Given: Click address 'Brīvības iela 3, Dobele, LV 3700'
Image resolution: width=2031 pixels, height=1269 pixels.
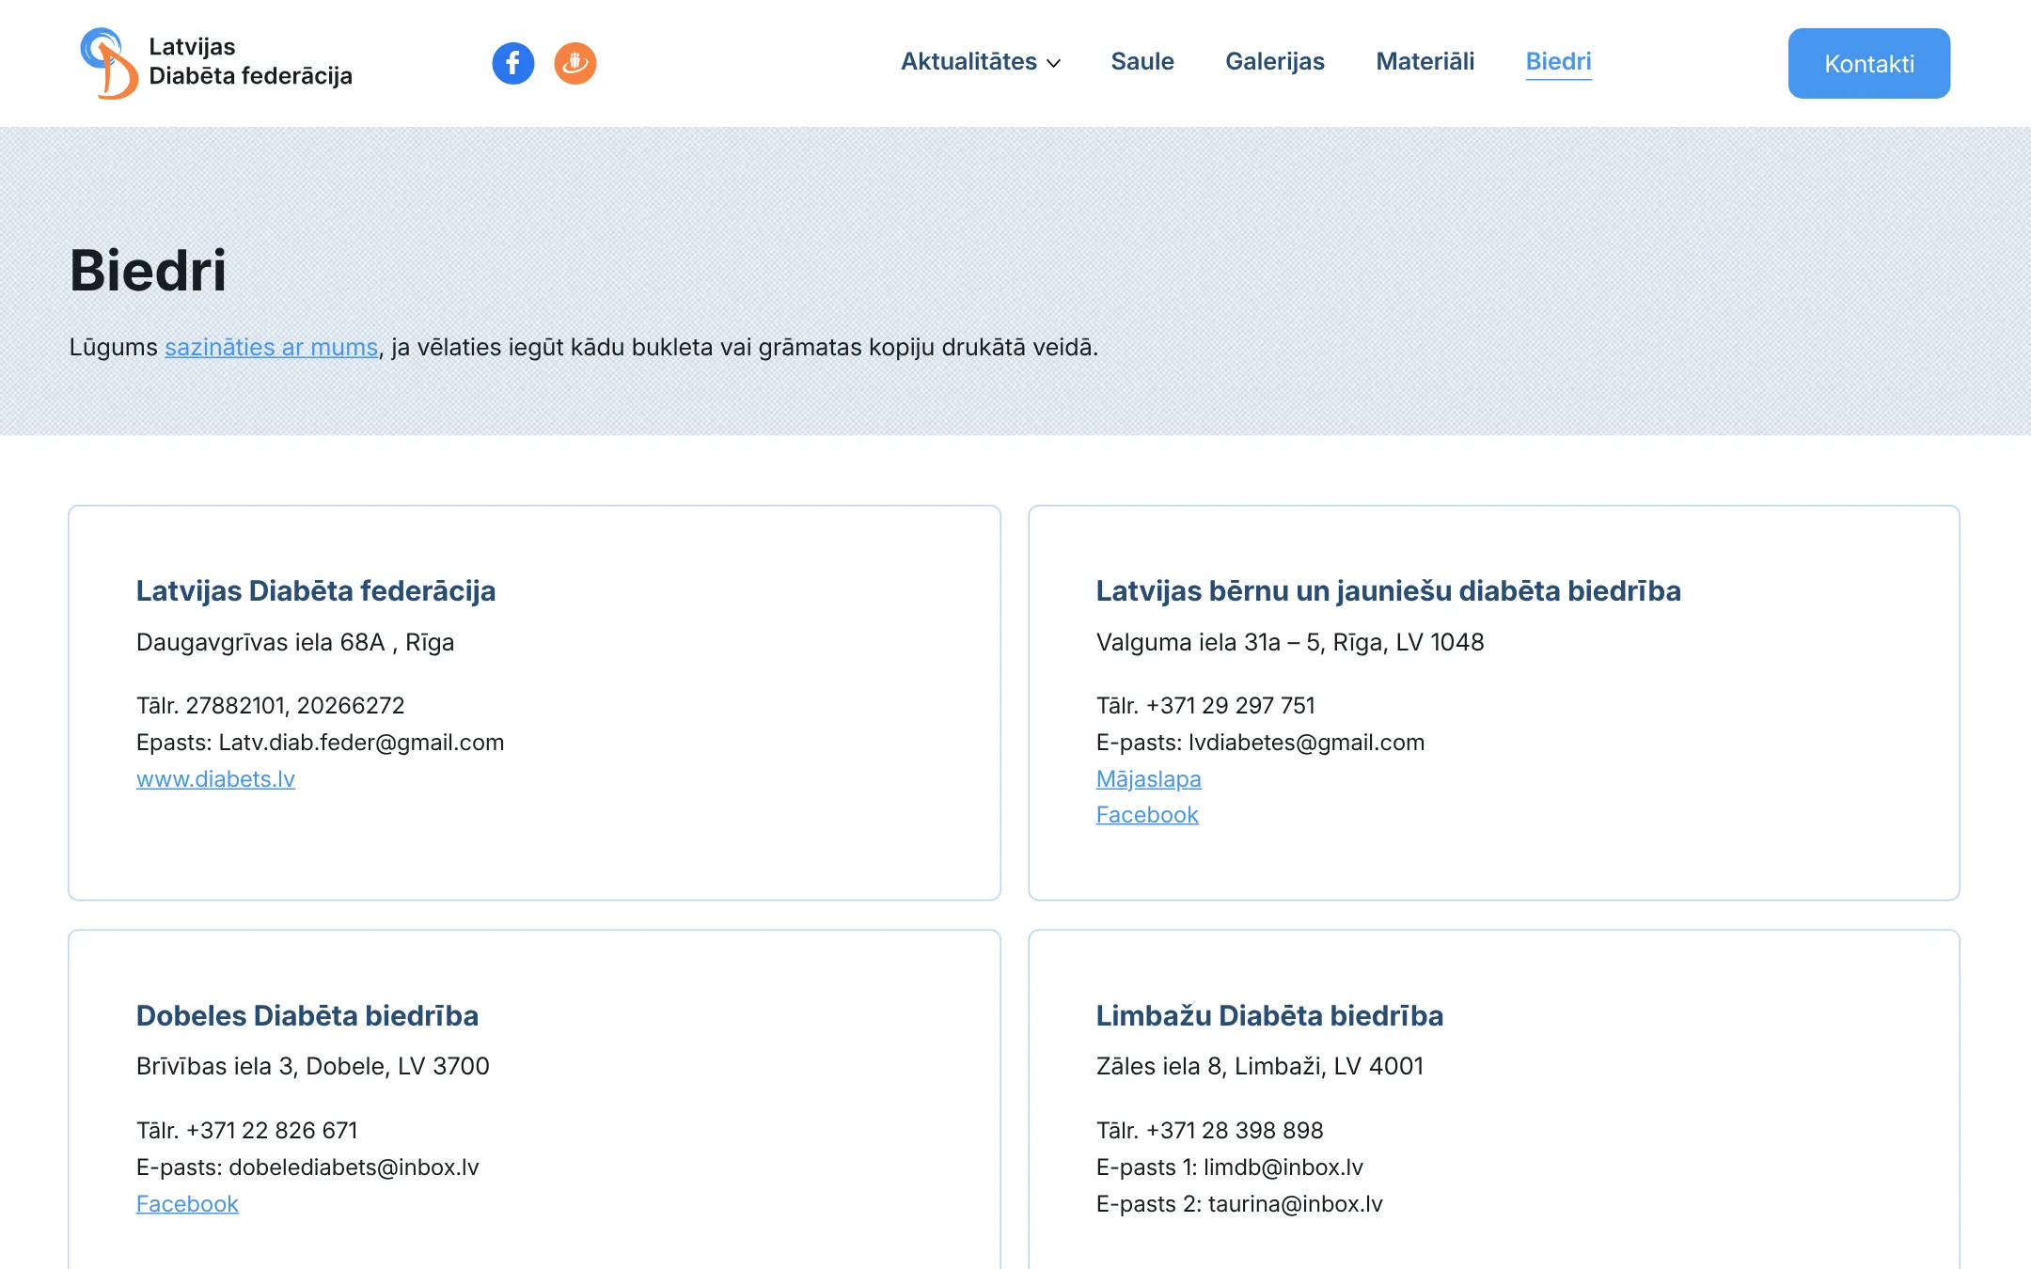Looking at the screenshot, I should 313,1067.
